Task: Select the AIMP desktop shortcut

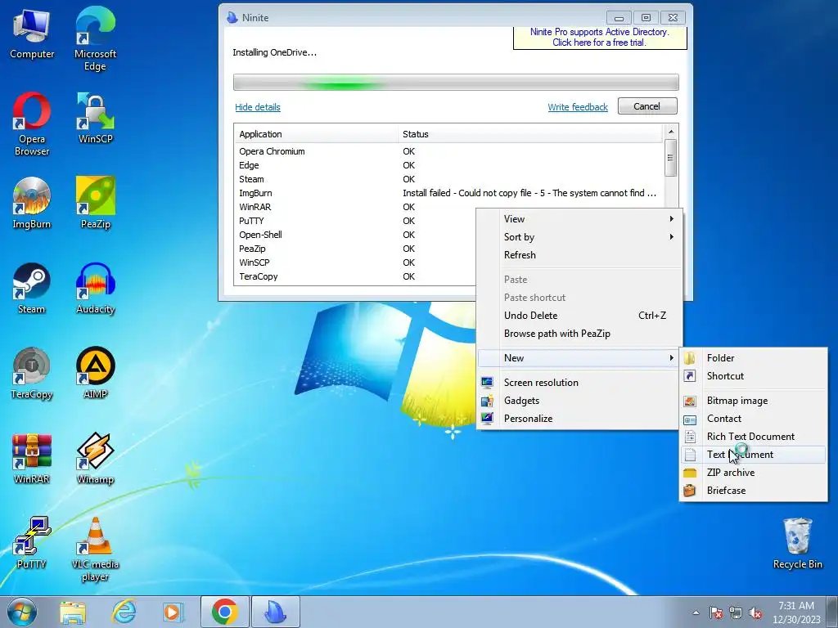Action: 95,373
